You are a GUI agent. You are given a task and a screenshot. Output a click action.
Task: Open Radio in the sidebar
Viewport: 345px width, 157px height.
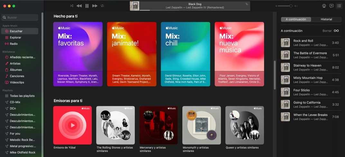click(14, 44)
